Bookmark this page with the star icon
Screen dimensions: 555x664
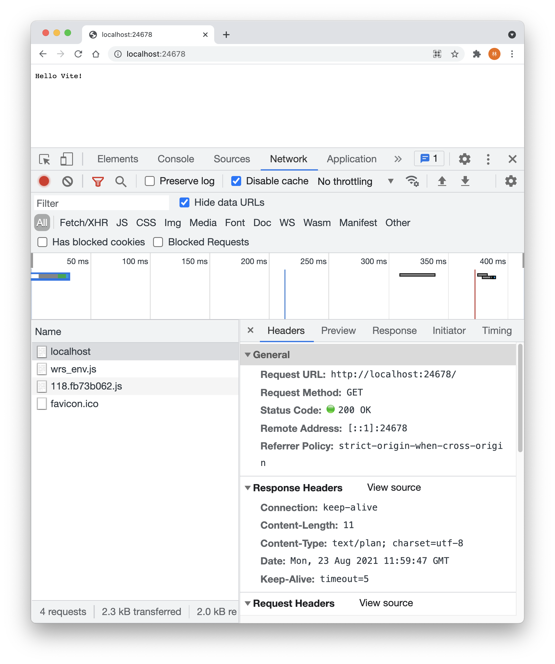point(454,54)
